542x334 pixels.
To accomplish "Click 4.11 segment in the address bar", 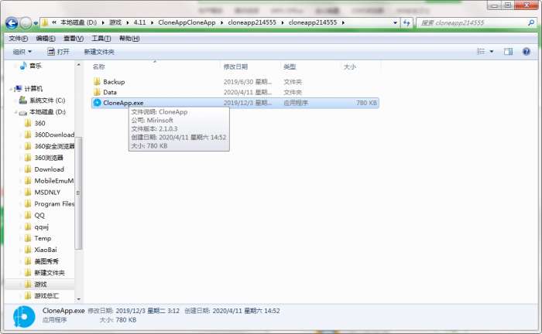I will pos(139,22).
